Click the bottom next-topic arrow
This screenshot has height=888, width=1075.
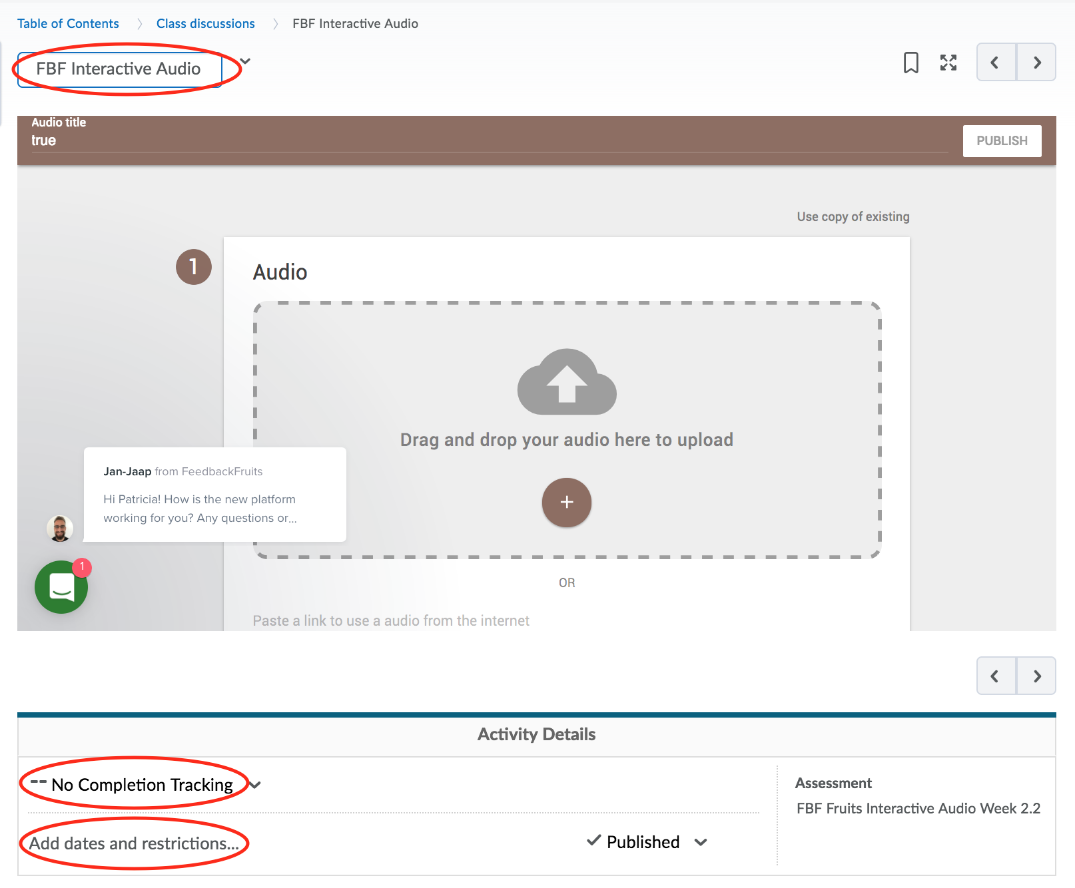[x=1036, y=676]
